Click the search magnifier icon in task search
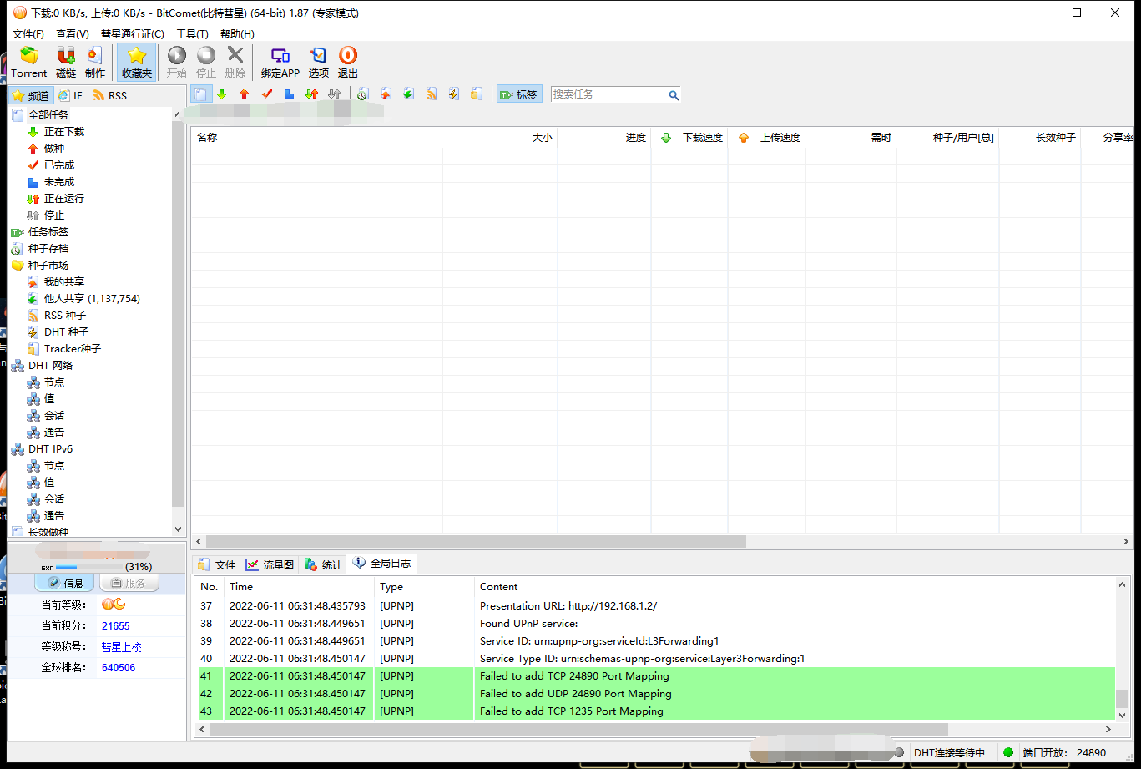 (x=674, y=95)
